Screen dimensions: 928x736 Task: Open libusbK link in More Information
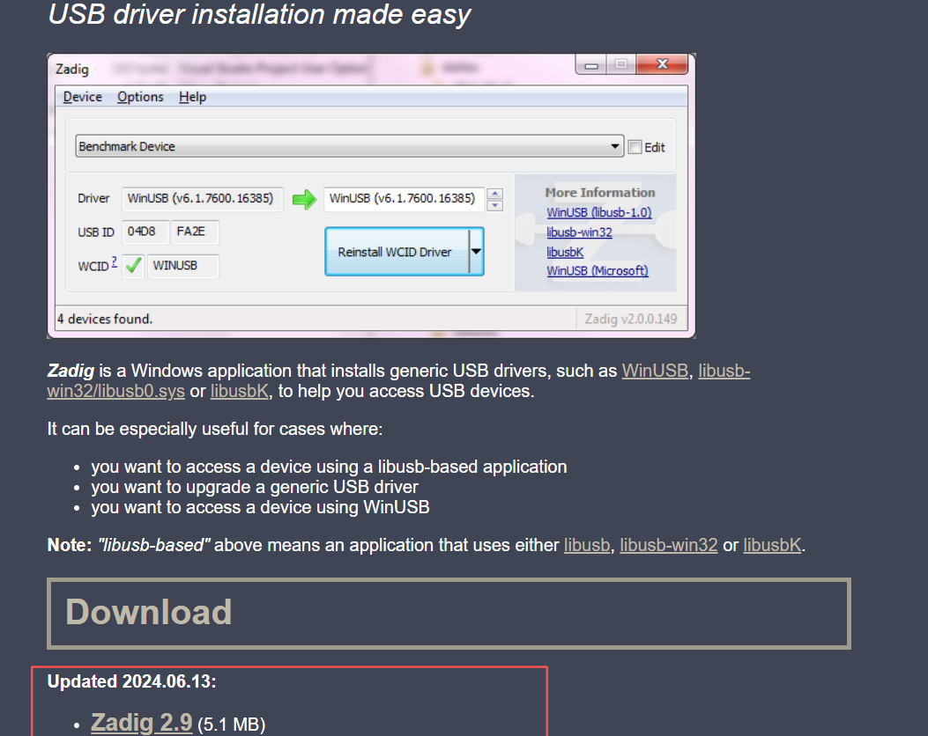565,253
